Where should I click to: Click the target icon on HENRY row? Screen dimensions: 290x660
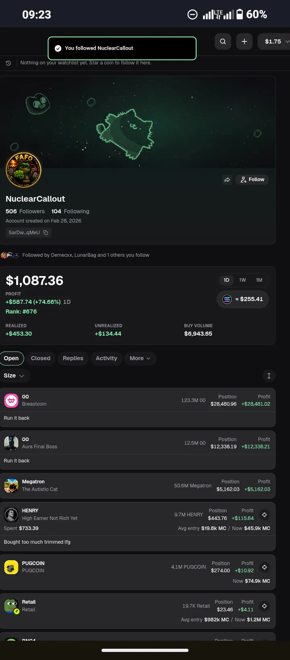tap(264, 515)
